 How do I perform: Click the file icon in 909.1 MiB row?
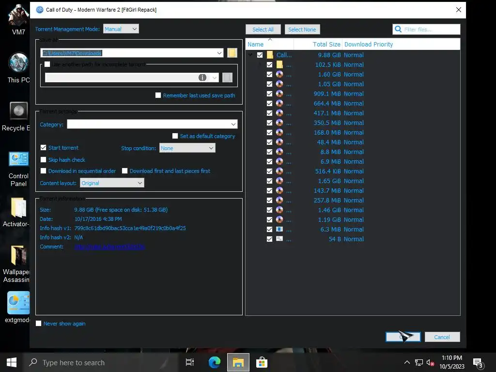(x=279, y=93)
